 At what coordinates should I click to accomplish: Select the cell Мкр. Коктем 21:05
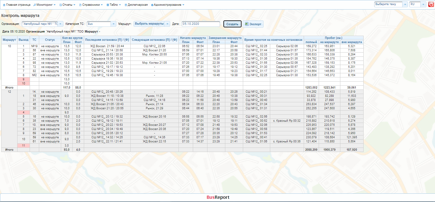tap(155, 63)
